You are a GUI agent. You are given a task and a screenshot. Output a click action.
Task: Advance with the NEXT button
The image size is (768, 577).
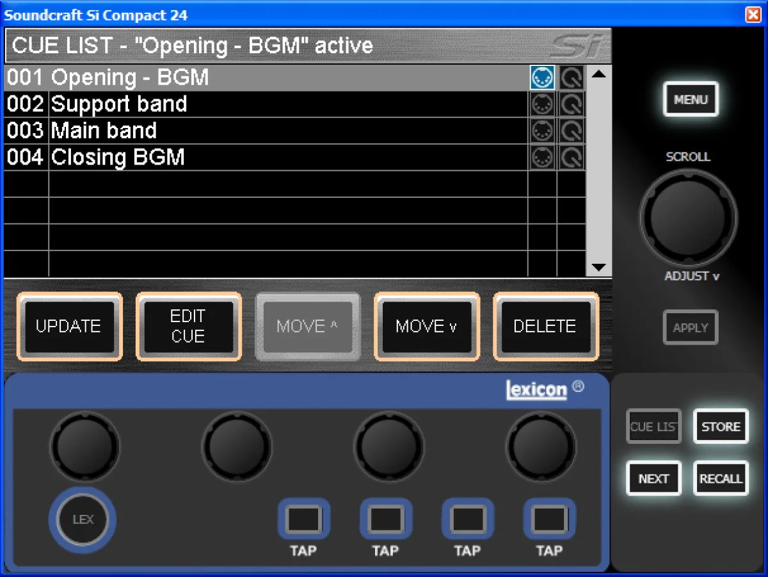[x=653, y=478]
